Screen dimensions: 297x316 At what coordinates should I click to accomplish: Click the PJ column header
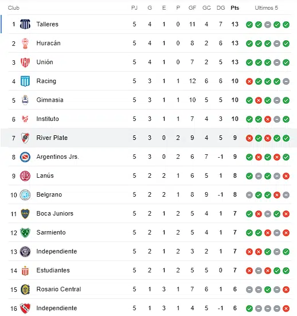[x=134, y=8]
